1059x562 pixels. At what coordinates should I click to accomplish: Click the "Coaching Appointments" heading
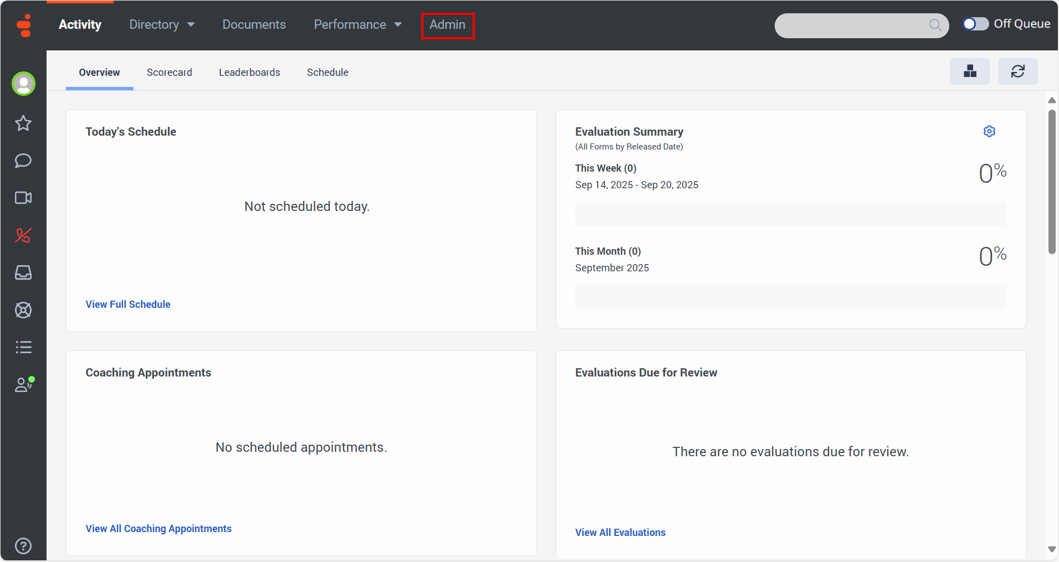coord(149,373)
